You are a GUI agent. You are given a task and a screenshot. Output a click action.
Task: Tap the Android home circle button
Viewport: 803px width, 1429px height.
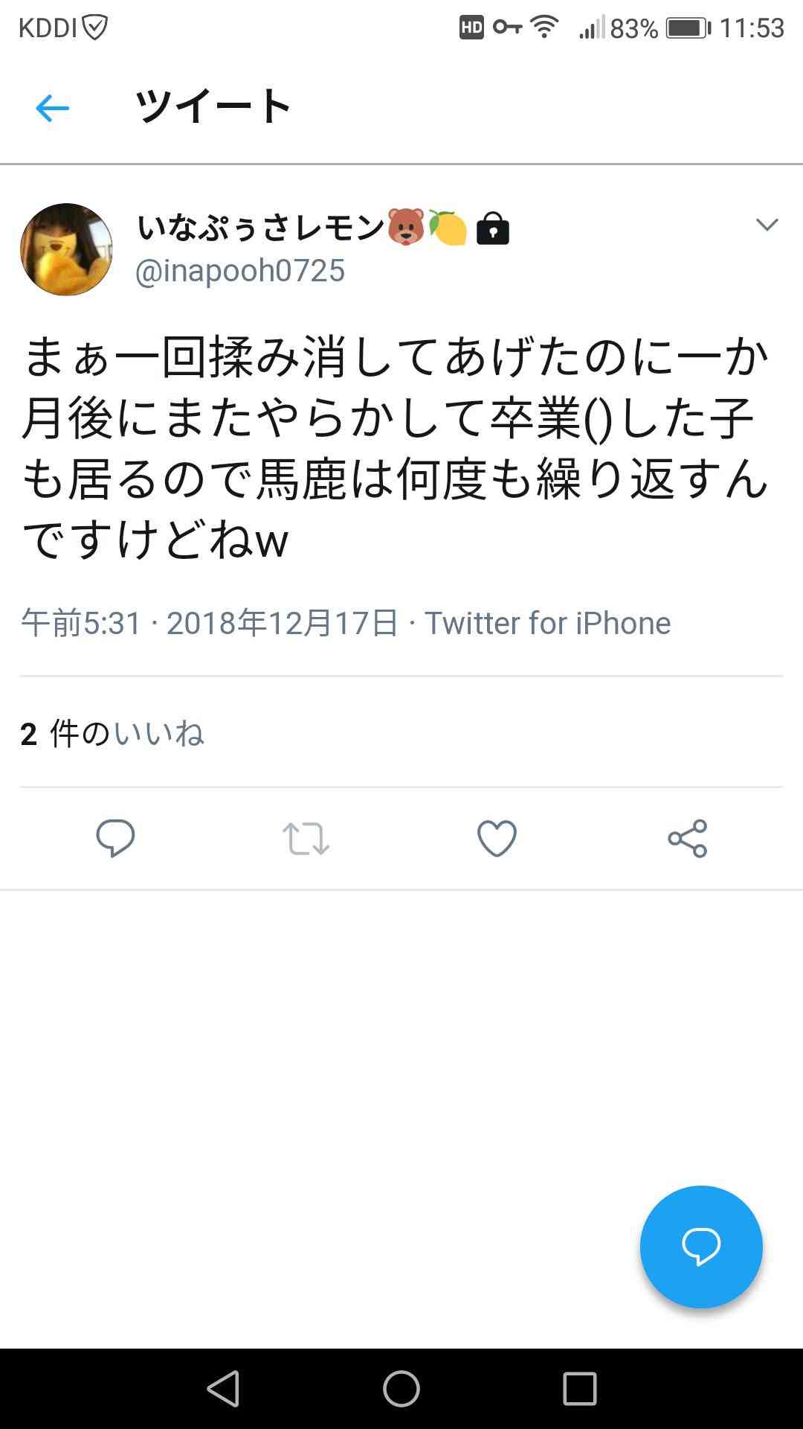click(401, 1389)
